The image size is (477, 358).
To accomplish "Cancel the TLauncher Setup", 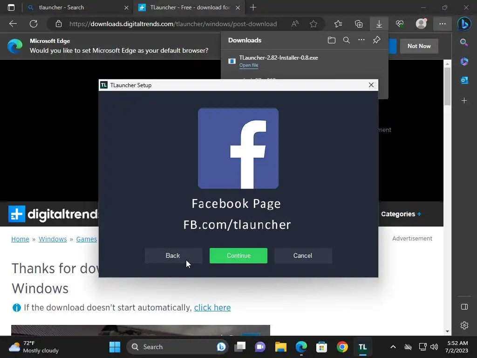I will pyautogui.click(x=303, y=256).
